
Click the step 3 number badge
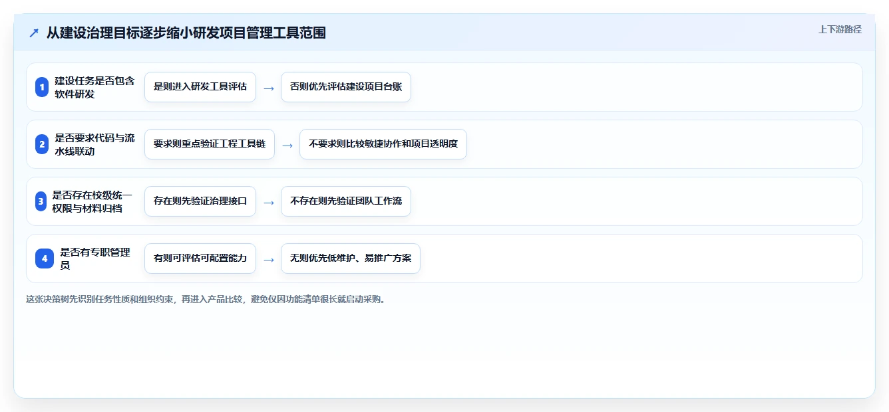(41, 201)
